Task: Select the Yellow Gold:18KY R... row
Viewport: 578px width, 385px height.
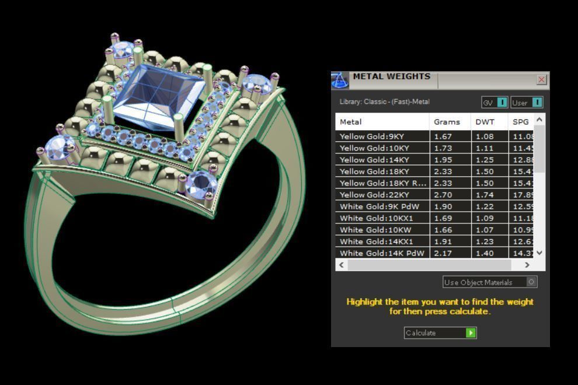Action: coord(434,183)
